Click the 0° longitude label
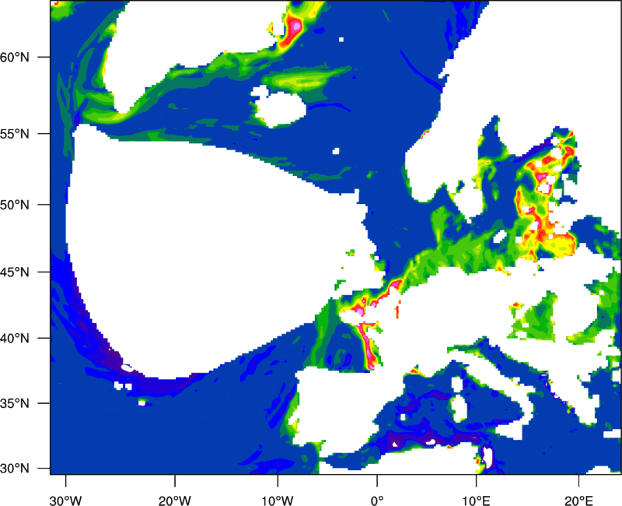Viewport: 622px width, 506px height. point(377,501)
